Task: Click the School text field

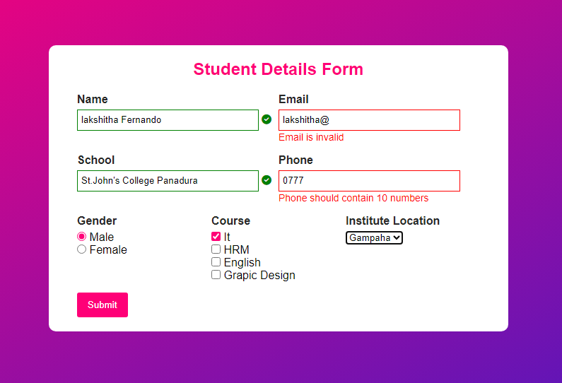Action: (168, 181)
